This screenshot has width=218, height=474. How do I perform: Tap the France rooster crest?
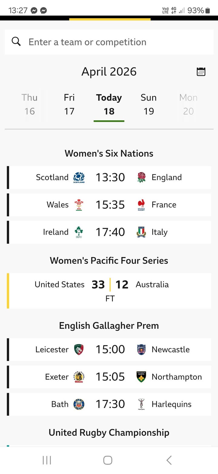coord(141,205)
